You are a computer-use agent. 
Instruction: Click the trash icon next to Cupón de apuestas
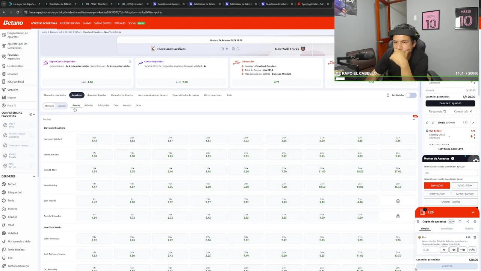(x=418, y=222)
